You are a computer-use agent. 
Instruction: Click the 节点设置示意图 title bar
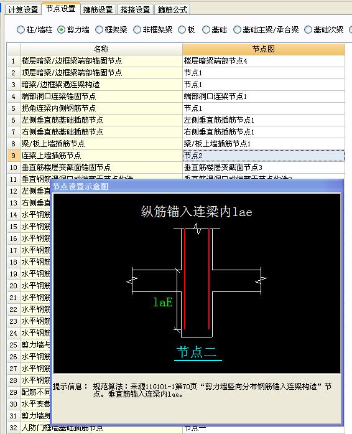tap(197, 186)
